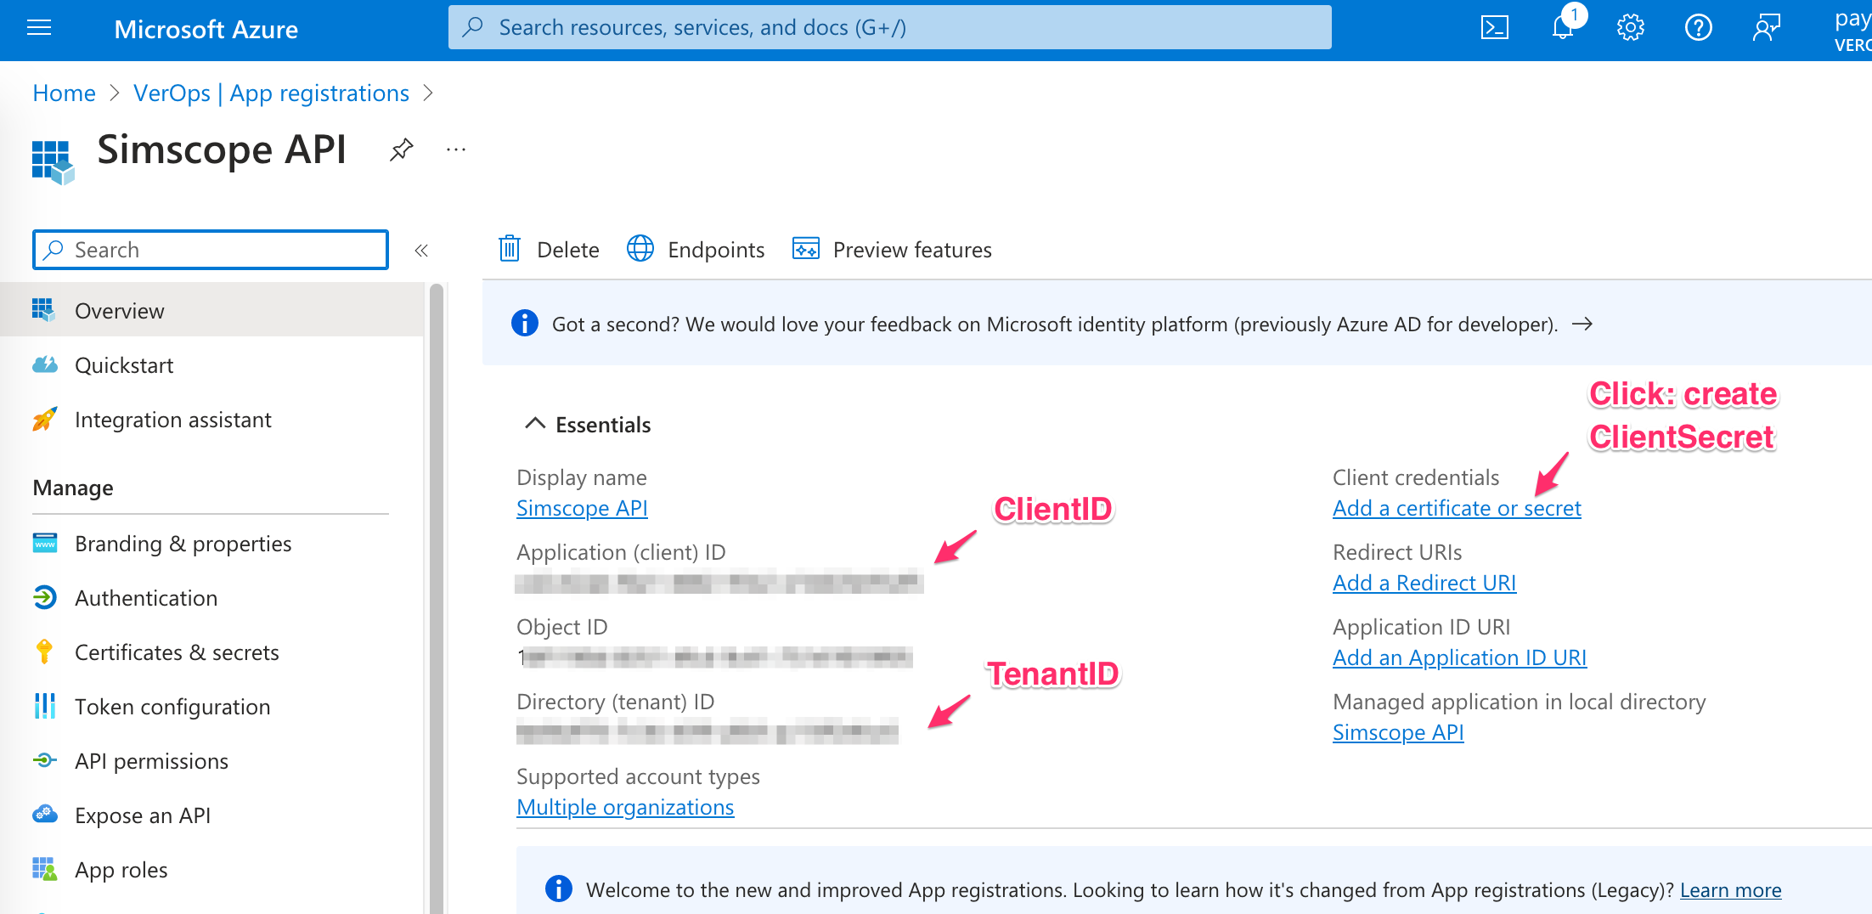Open the notifications bell
The width and height of the screenshot is (1872, 914).
tap(1563, 26)
